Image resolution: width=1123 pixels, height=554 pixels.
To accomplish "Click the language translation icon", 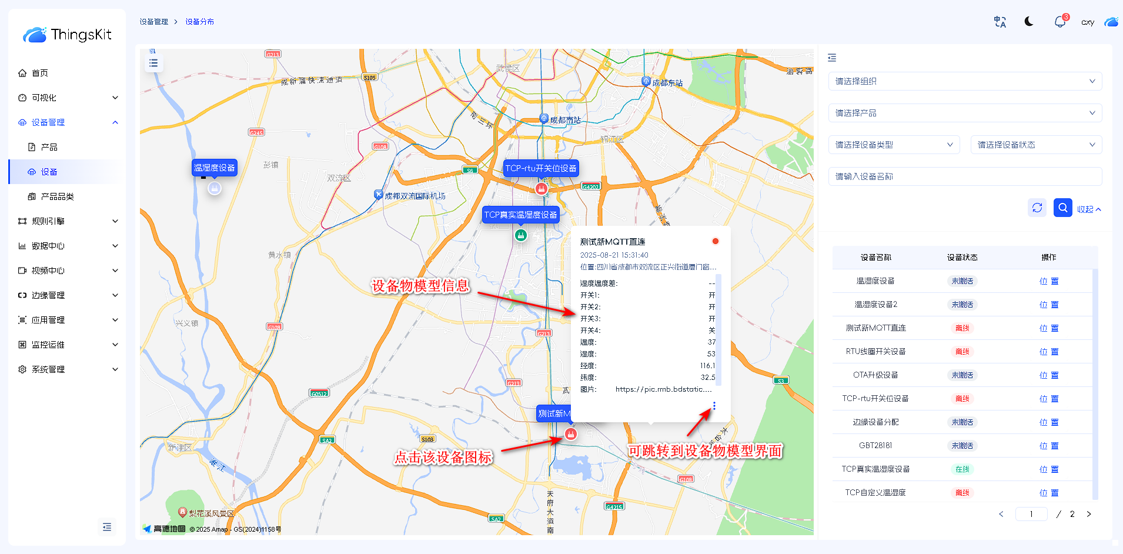I will [x=1000, y=22].
